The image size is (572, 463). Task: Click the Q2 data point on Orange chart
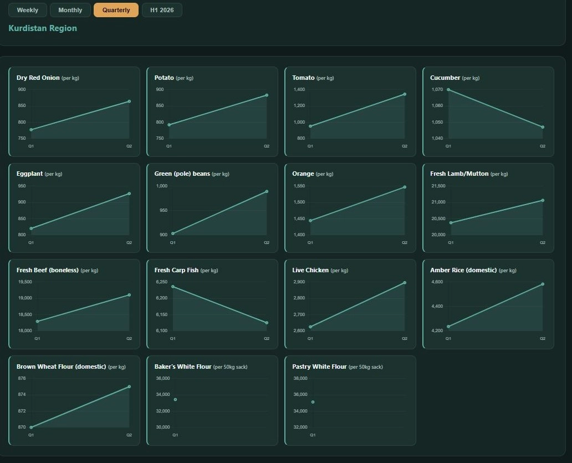(x=405, y=187)
